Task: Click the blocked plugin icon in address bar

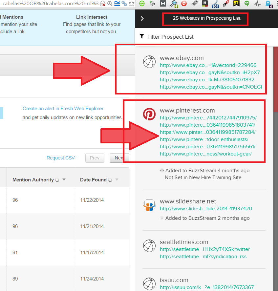Action: [x=103, y=4]
